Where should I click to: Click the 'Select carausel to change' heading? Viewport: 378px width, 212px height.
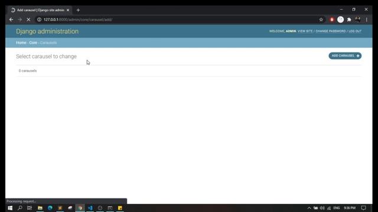(46, 57)
